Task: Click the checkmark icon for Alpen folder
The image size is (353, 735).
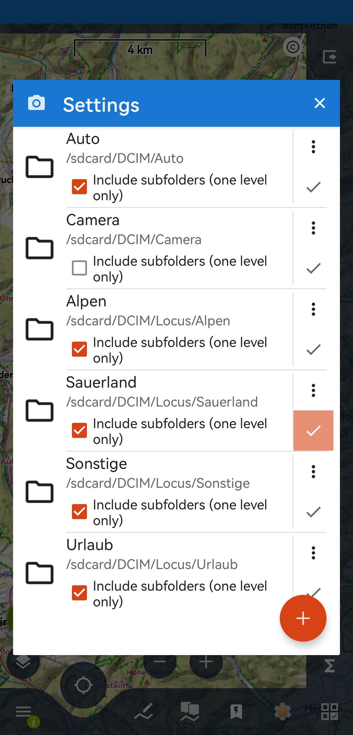Action: pyautogui.click(x=313, y=349)
